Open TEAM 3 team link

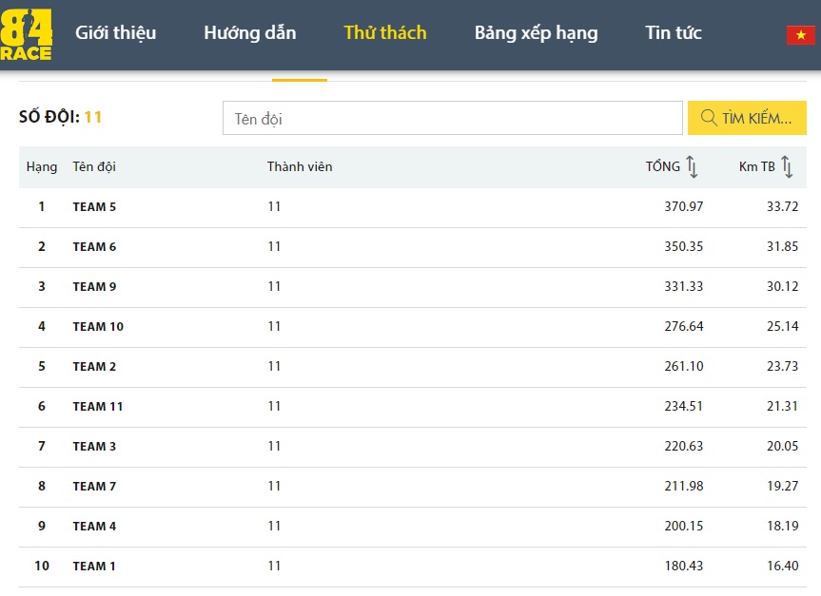(94, 447)
